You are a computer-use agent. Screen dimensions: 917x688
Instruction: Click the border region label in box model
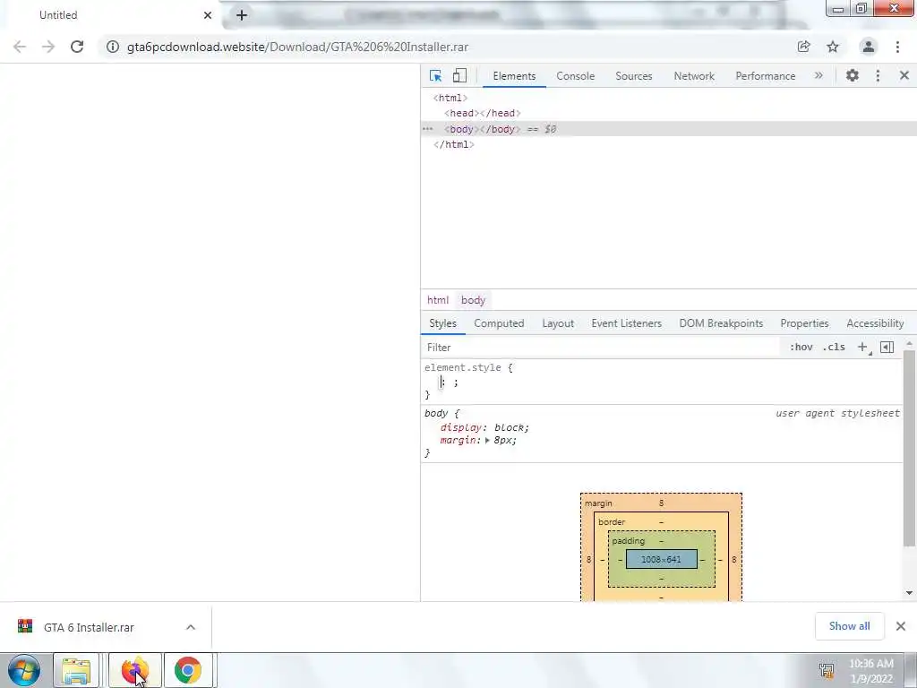click(x=612, y=522)
